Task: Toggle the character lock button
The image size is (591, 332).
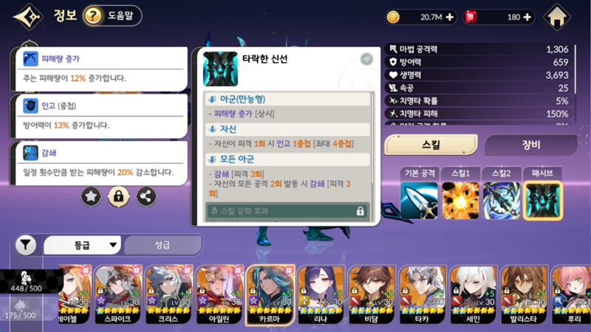Action: (x=118, y=196)
